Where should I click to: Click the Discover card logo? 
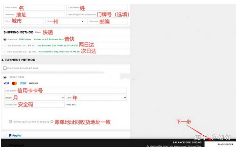33,83
